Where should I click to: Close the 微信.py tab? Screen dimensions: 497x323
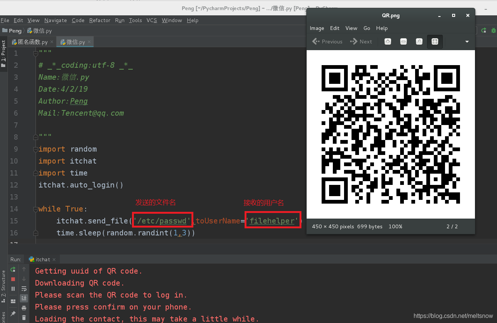tap(89, 42)
